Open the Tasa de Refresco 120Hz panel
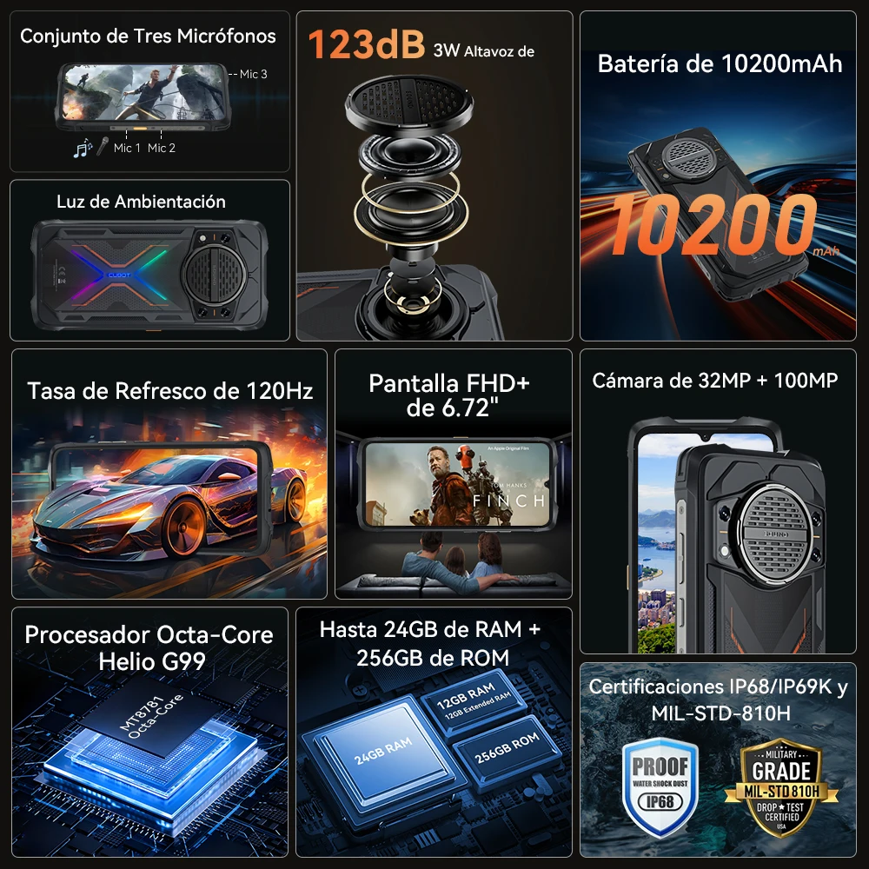Image resolution: width=869 pixels, height=869 pixels. pyautogui.click(x=169, y=474)
